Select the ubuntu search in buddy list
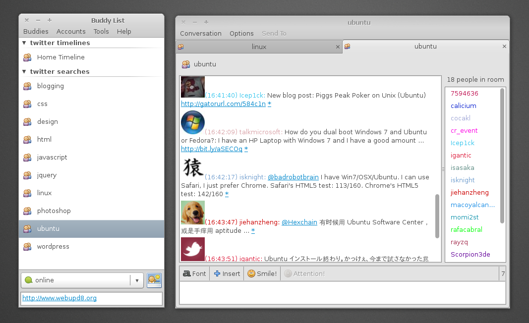 point(91,228)
